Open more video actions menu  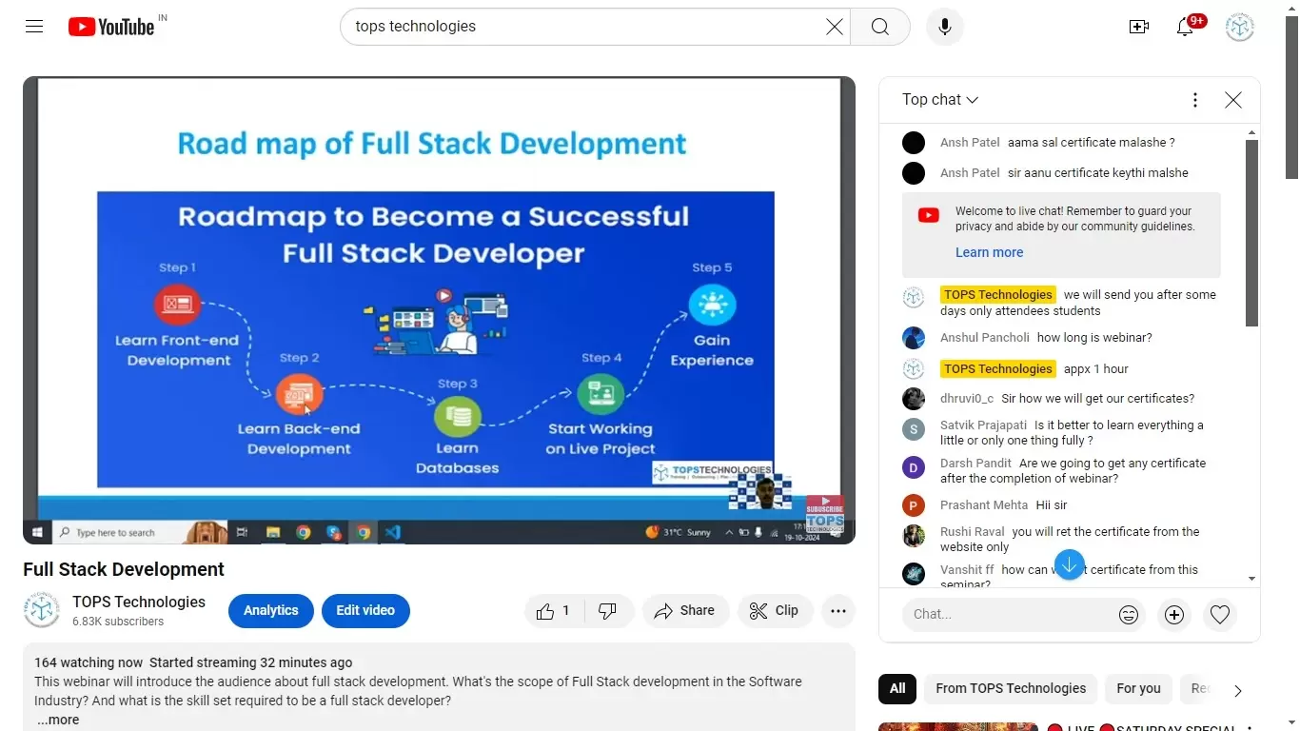point(838,611)
